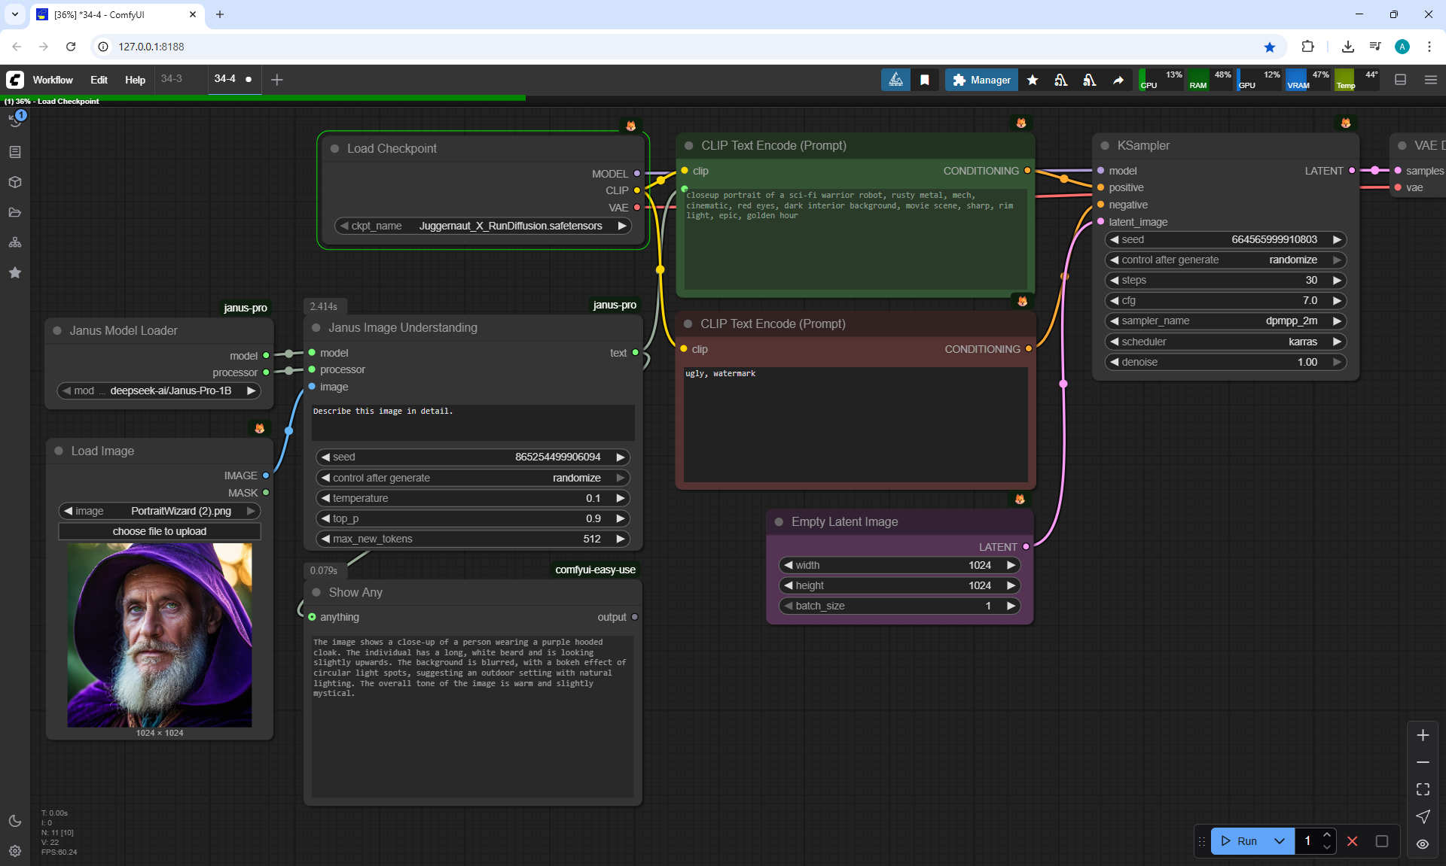Screen dimensions: 1446x866
Task: Toggle bottom panel icon in top bar
Action: 1401,80
